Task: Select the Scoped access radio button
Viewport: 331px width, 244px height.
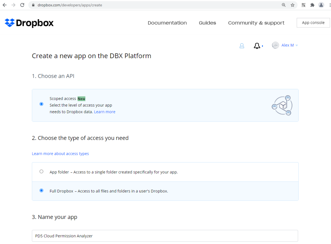Action: (x=41, y=104)
